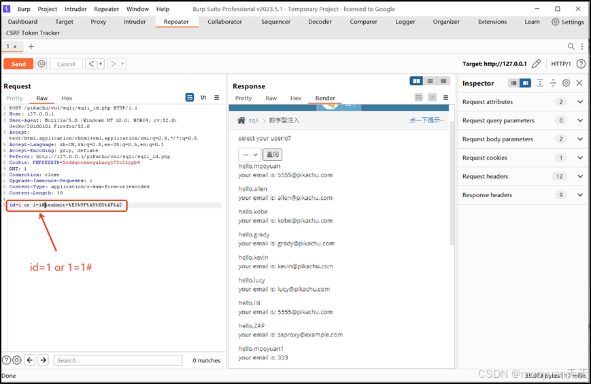Jump to previous search match arrow
The width and height of the screenshot is (591, 384).
tap(30, 360)
